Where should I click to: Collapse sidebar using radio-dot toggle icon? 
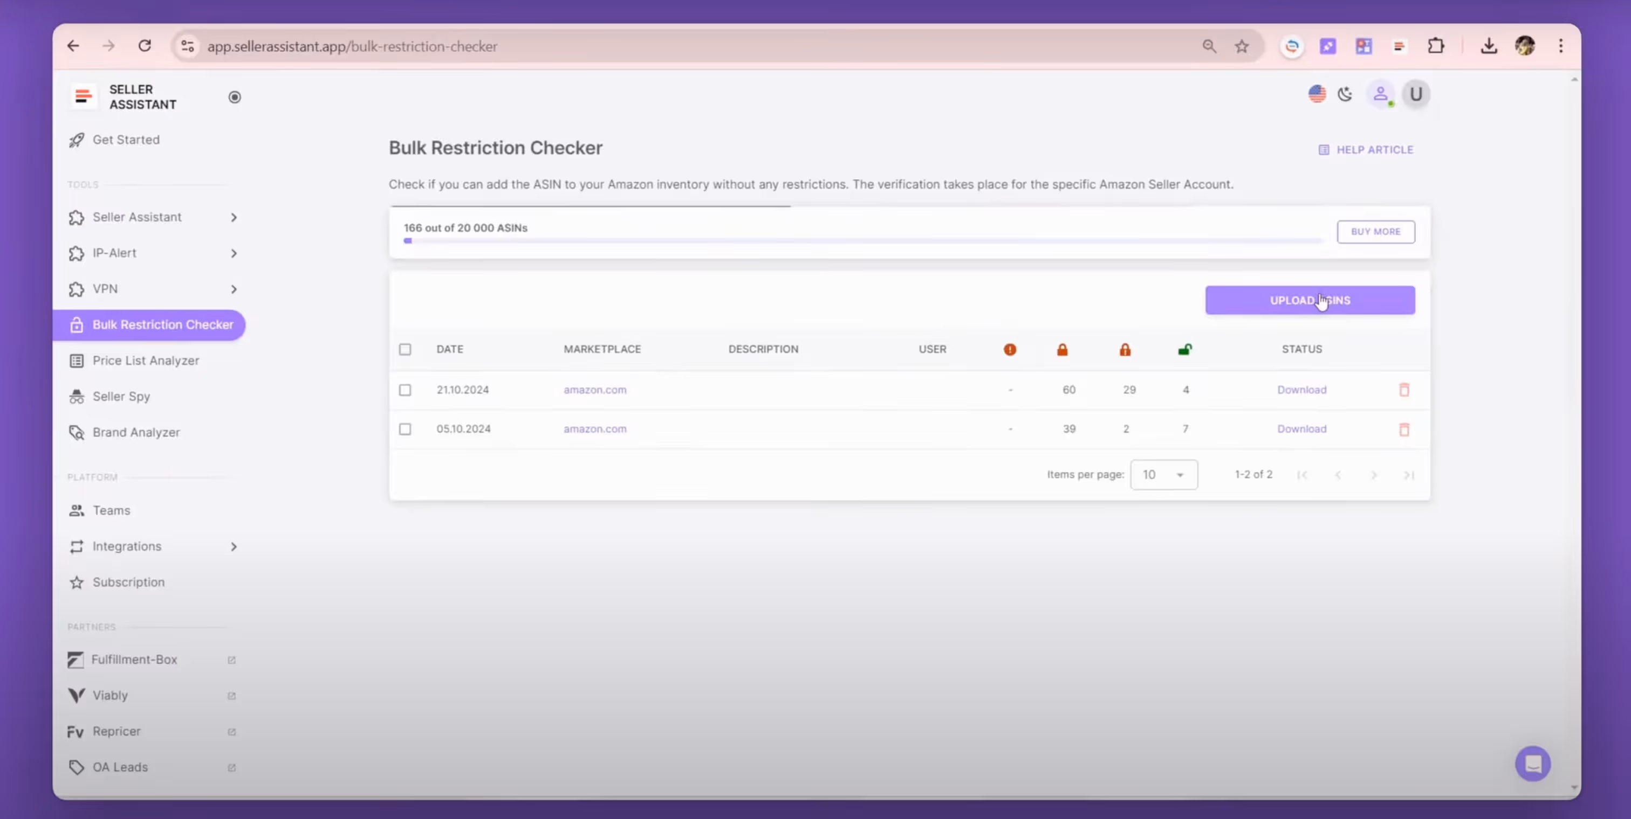(x=234, y=97)
